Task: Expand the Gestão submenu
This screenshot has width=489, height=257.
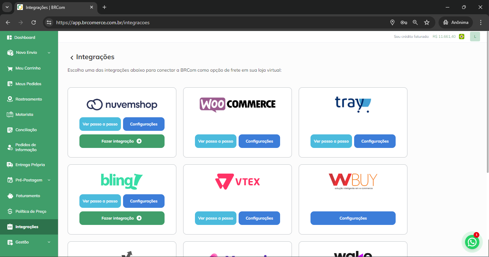Action: pos(49,242)
